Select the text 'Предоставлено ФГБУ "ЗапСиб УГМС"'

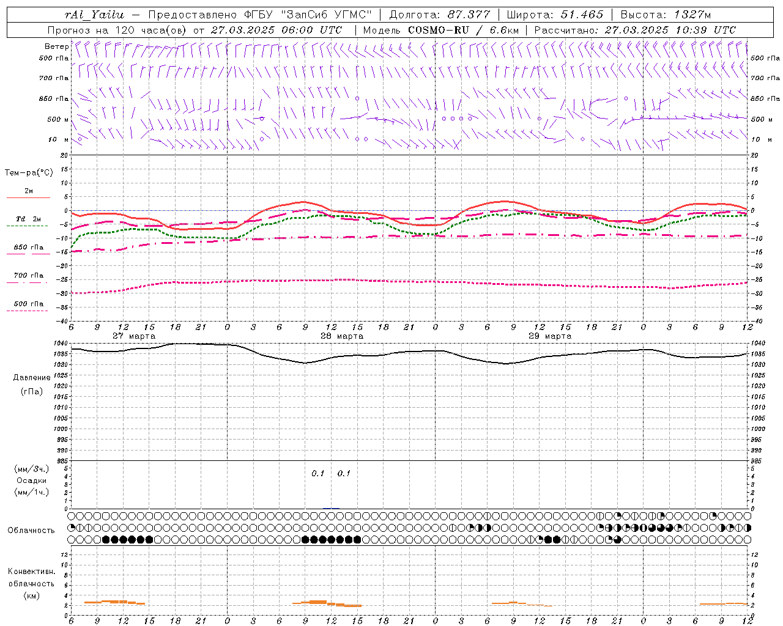(261, 15)
